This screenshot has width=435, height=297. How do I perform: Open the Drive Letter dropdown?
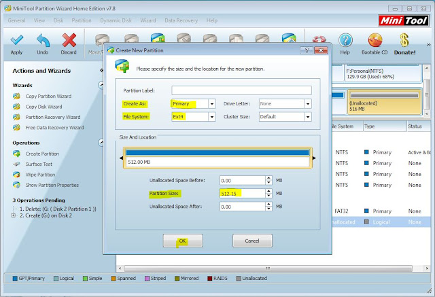coord(308,104)
